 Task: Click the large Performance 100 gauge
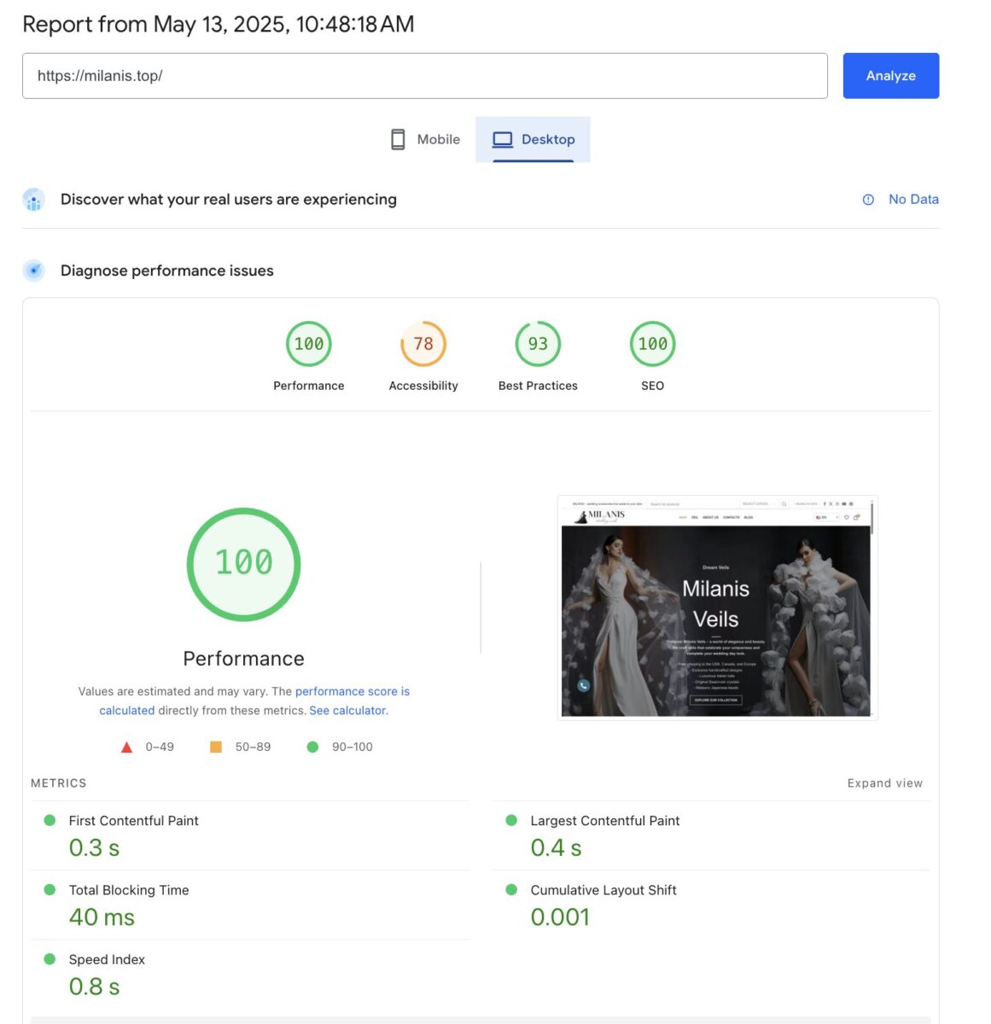(243, 564)
